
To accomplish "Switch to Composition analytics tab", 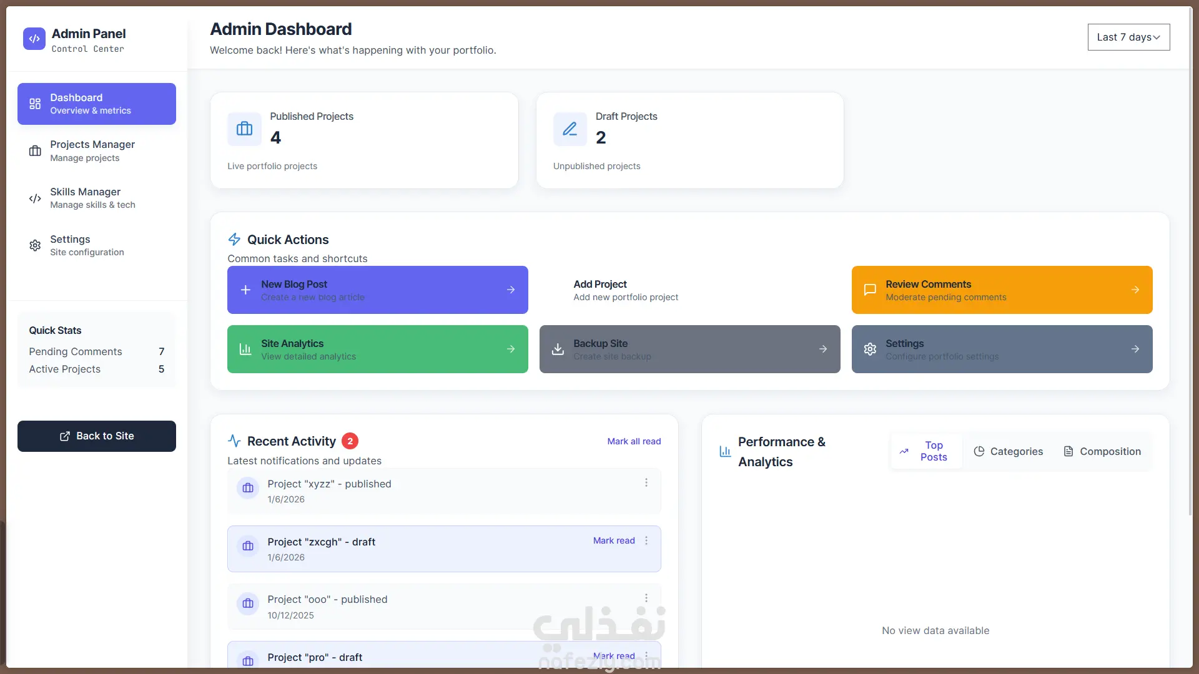I will [1102, 451].
